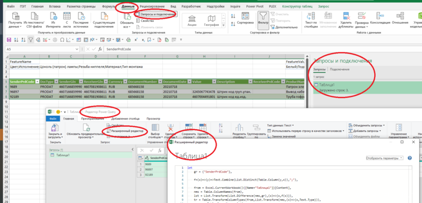The height and width of the screenshot is (203, 422).
Task: Open Существующие подключения icon
Action: (x=104, y=16)
